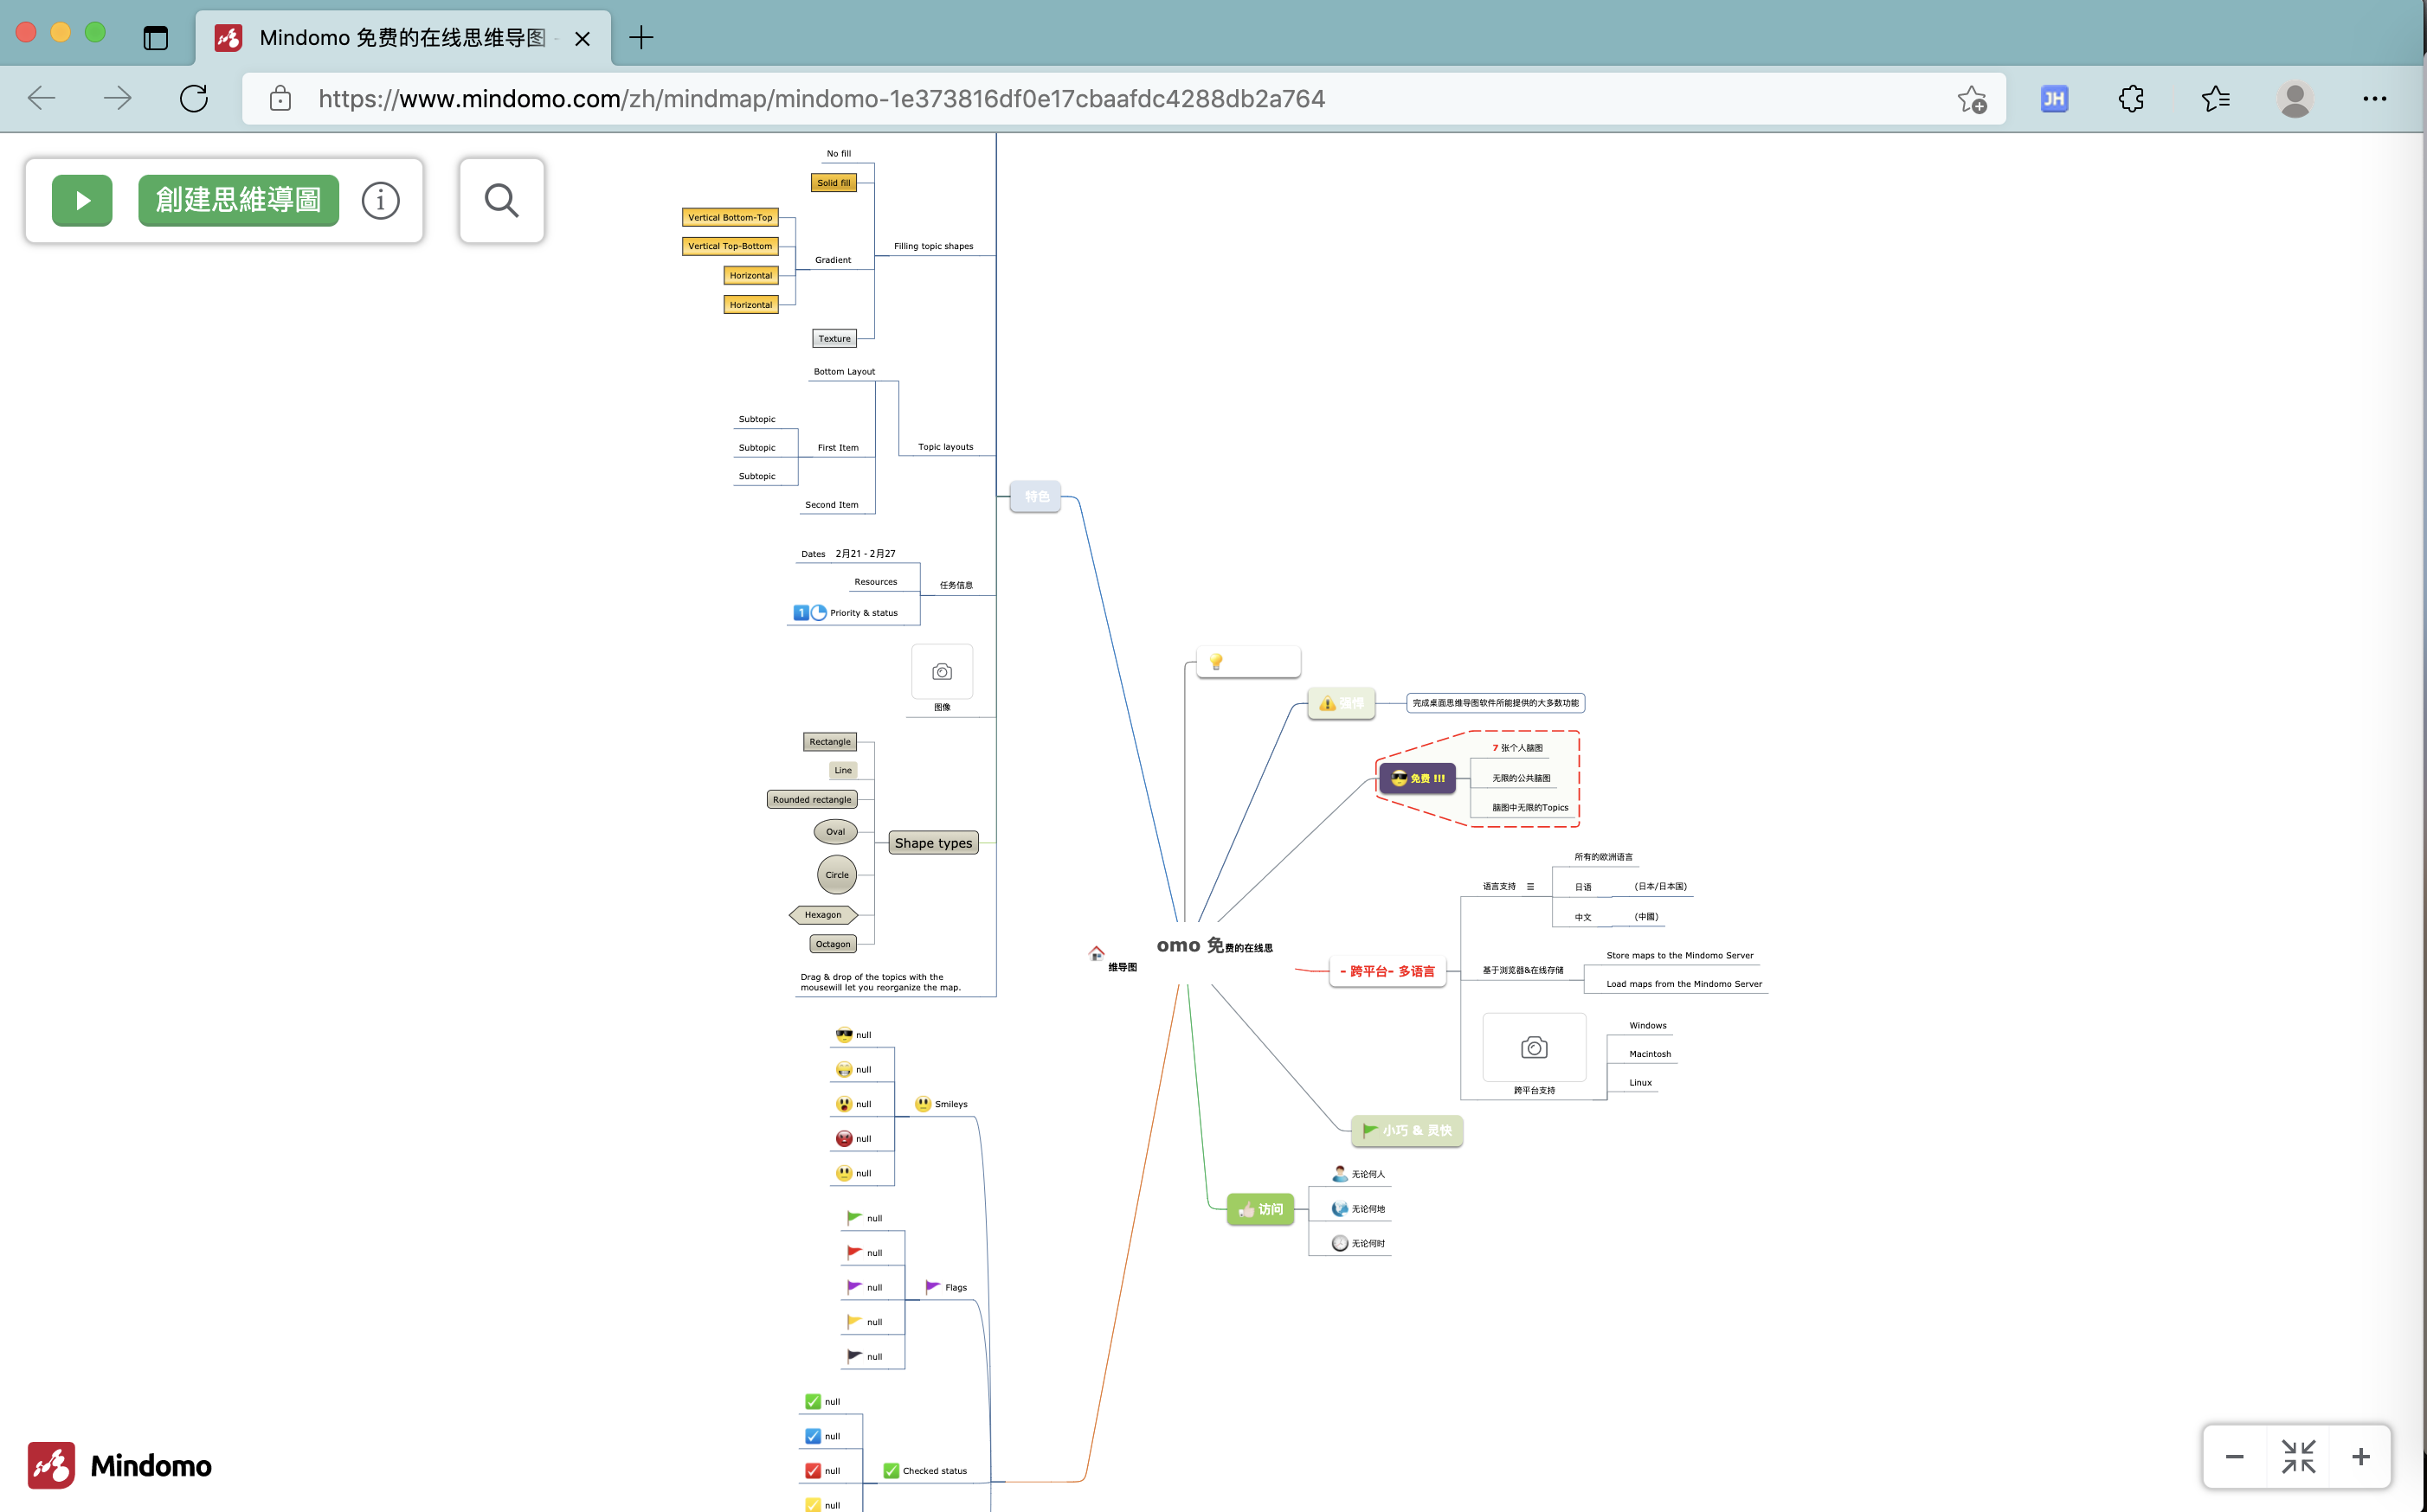The image size is (2427, 1512).
Task: Add this page to favorites star
Action: (x=1972, y=99)
